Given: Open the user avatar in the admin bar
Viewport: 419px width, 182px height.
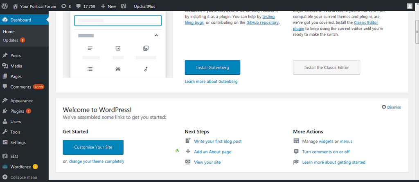Looking at the screenshot, I should [410, 6].
